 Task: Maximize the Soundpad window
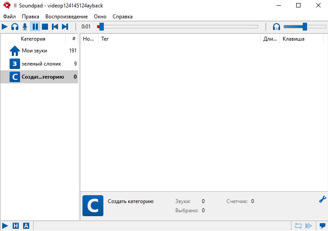point(298,5)
